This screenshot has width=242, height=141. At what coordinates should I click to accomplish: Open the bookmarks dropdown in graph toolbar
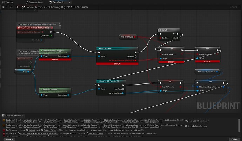click(x=5, y=7)
